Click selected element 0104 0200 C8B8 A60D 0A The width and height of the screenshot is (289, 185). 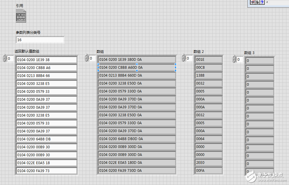pos(137,68)
